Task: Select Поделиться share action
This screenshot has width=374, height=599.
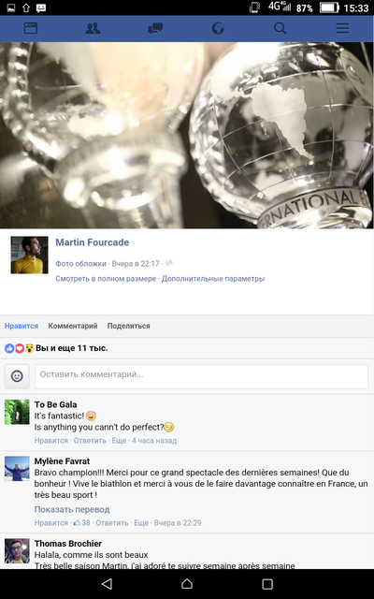Action: point(129,326)
